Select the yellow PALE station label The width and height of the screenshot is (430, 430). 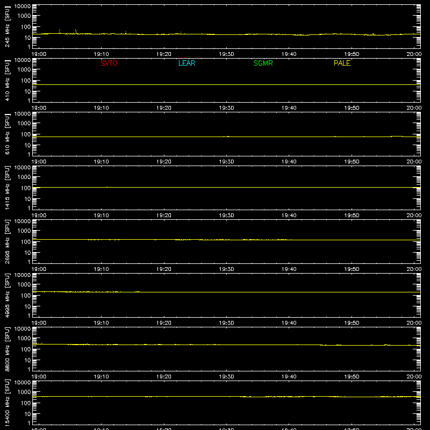click(x=342, y=63)
